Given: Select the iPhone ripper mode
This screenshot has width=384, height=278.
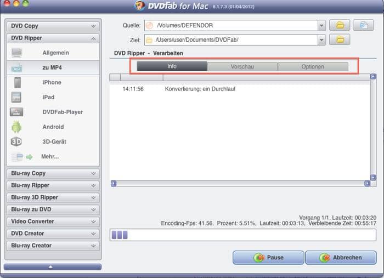Looking at the screenshot, I should click(53, 82).
